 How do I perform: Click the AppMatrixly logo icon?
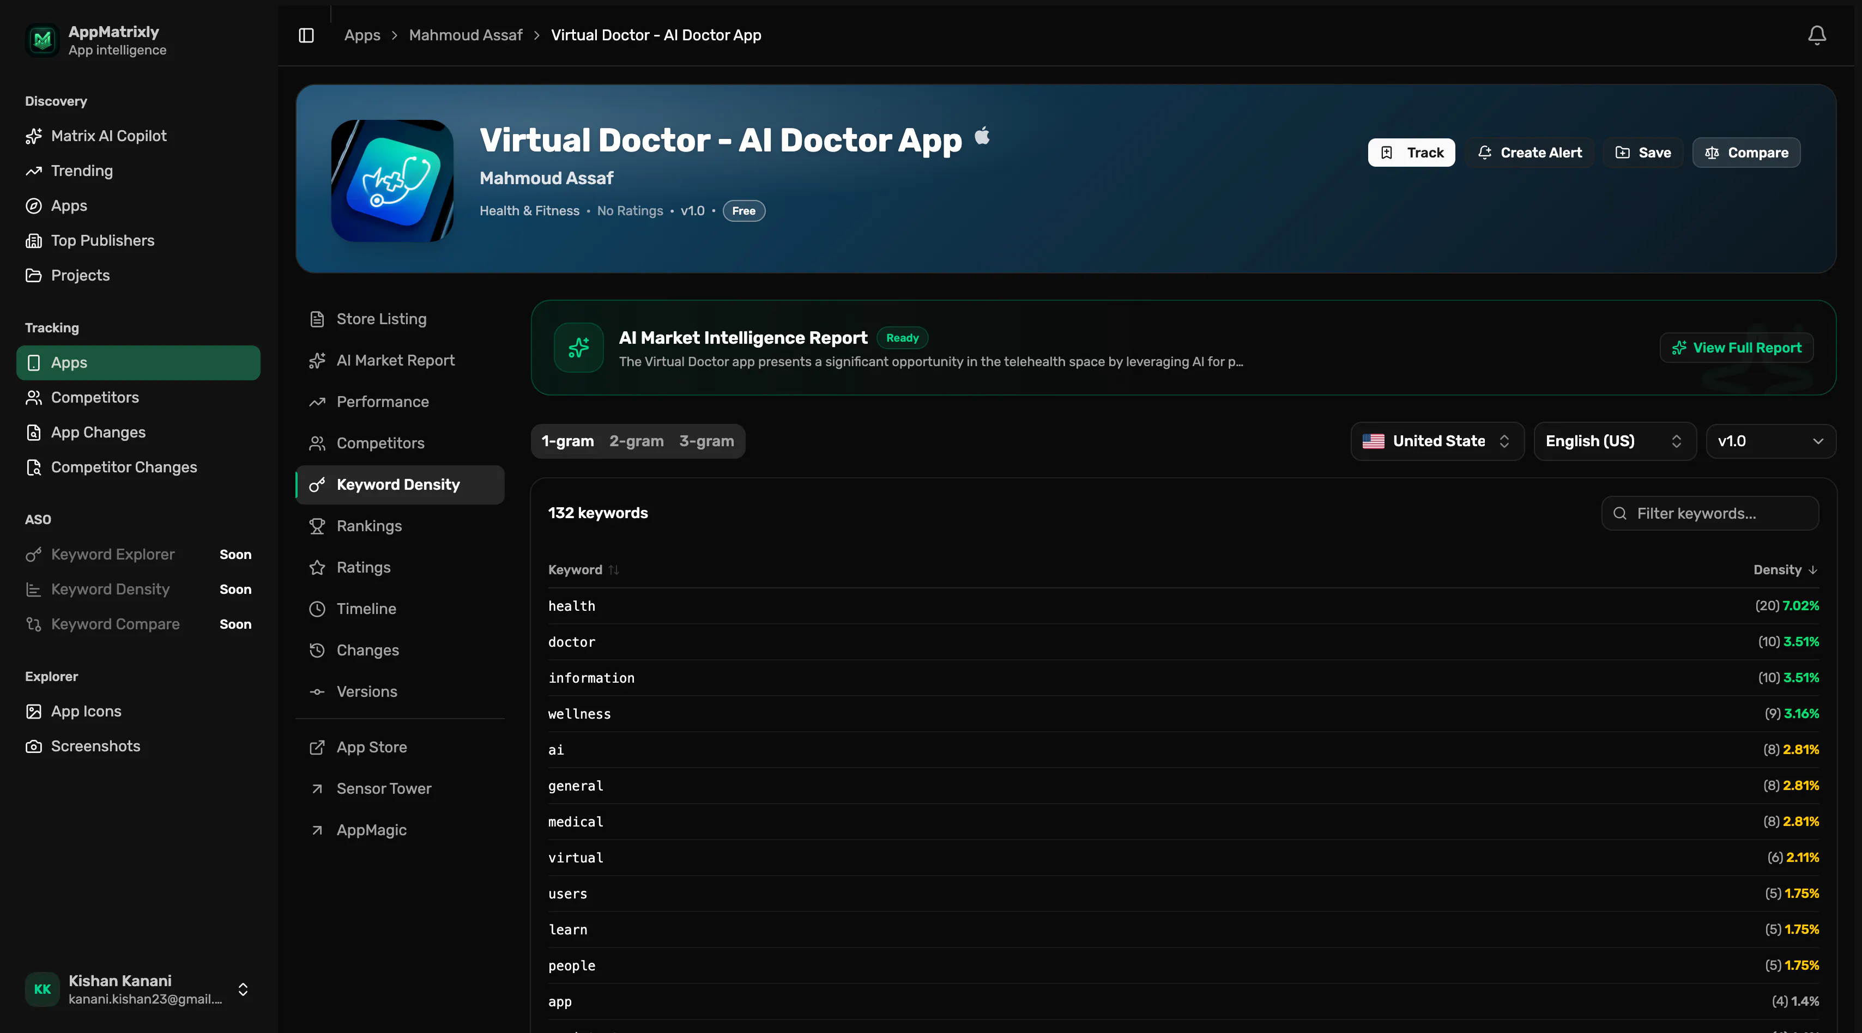[43, 40]
